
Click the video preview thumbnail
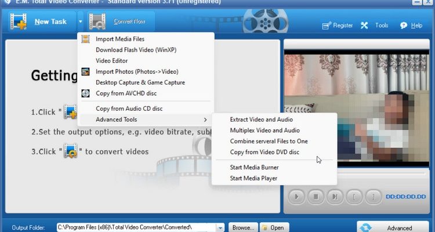point(357,108)
